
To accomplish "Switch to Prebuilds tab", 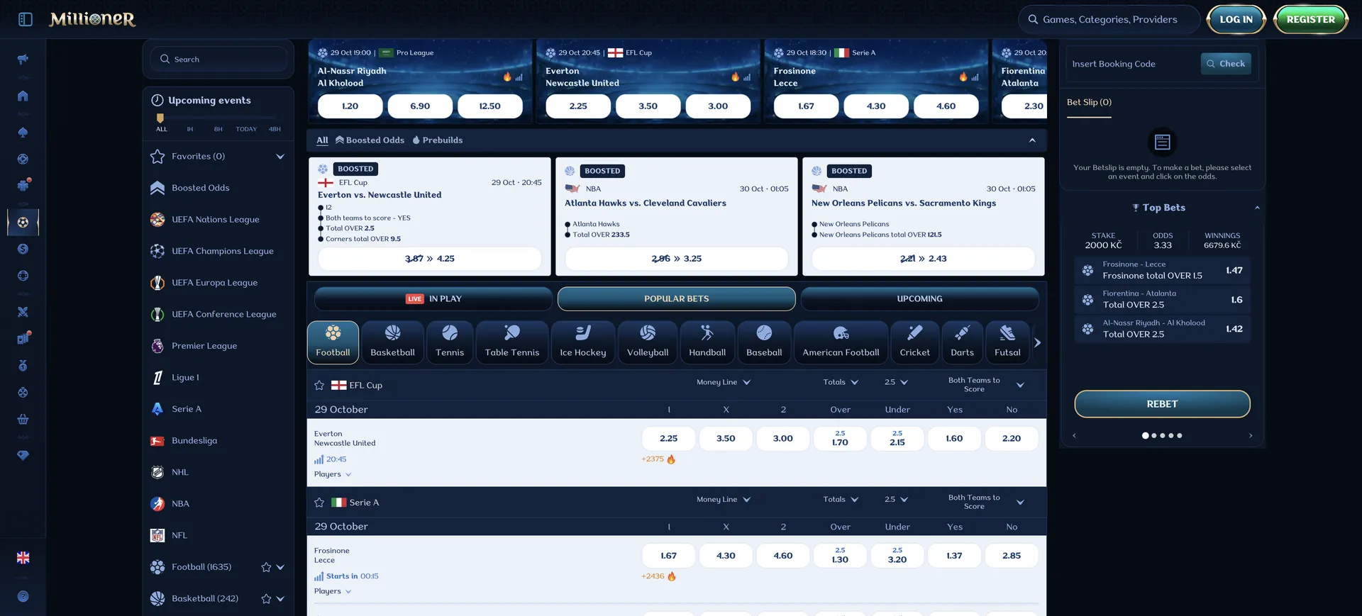I will [x=437, y=140].
